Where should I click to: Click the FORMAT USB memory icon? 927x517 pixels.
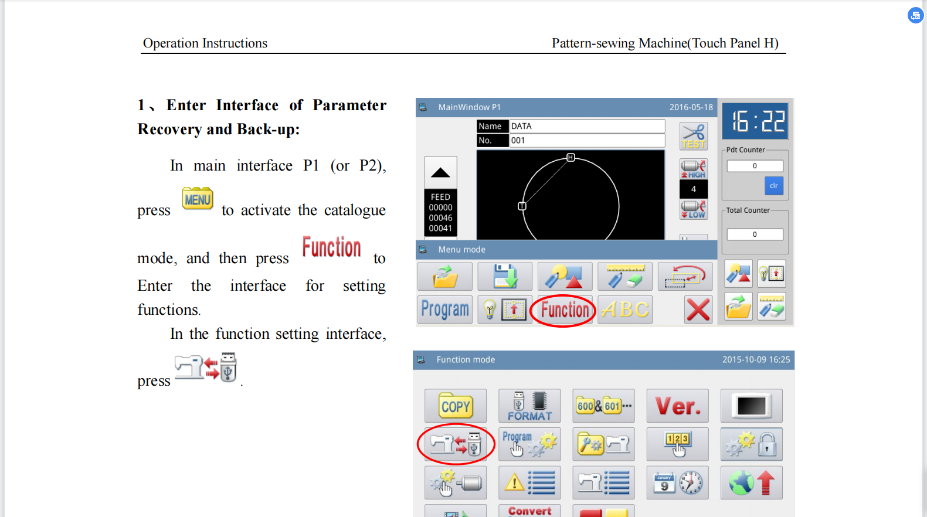click(529, 406)
